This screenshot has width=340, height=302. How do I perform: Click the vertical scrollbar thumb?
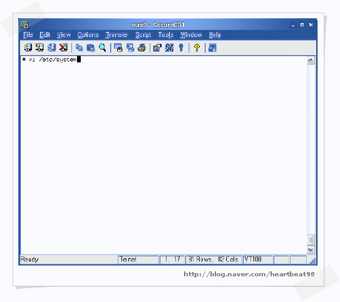[x=311, y=239]
